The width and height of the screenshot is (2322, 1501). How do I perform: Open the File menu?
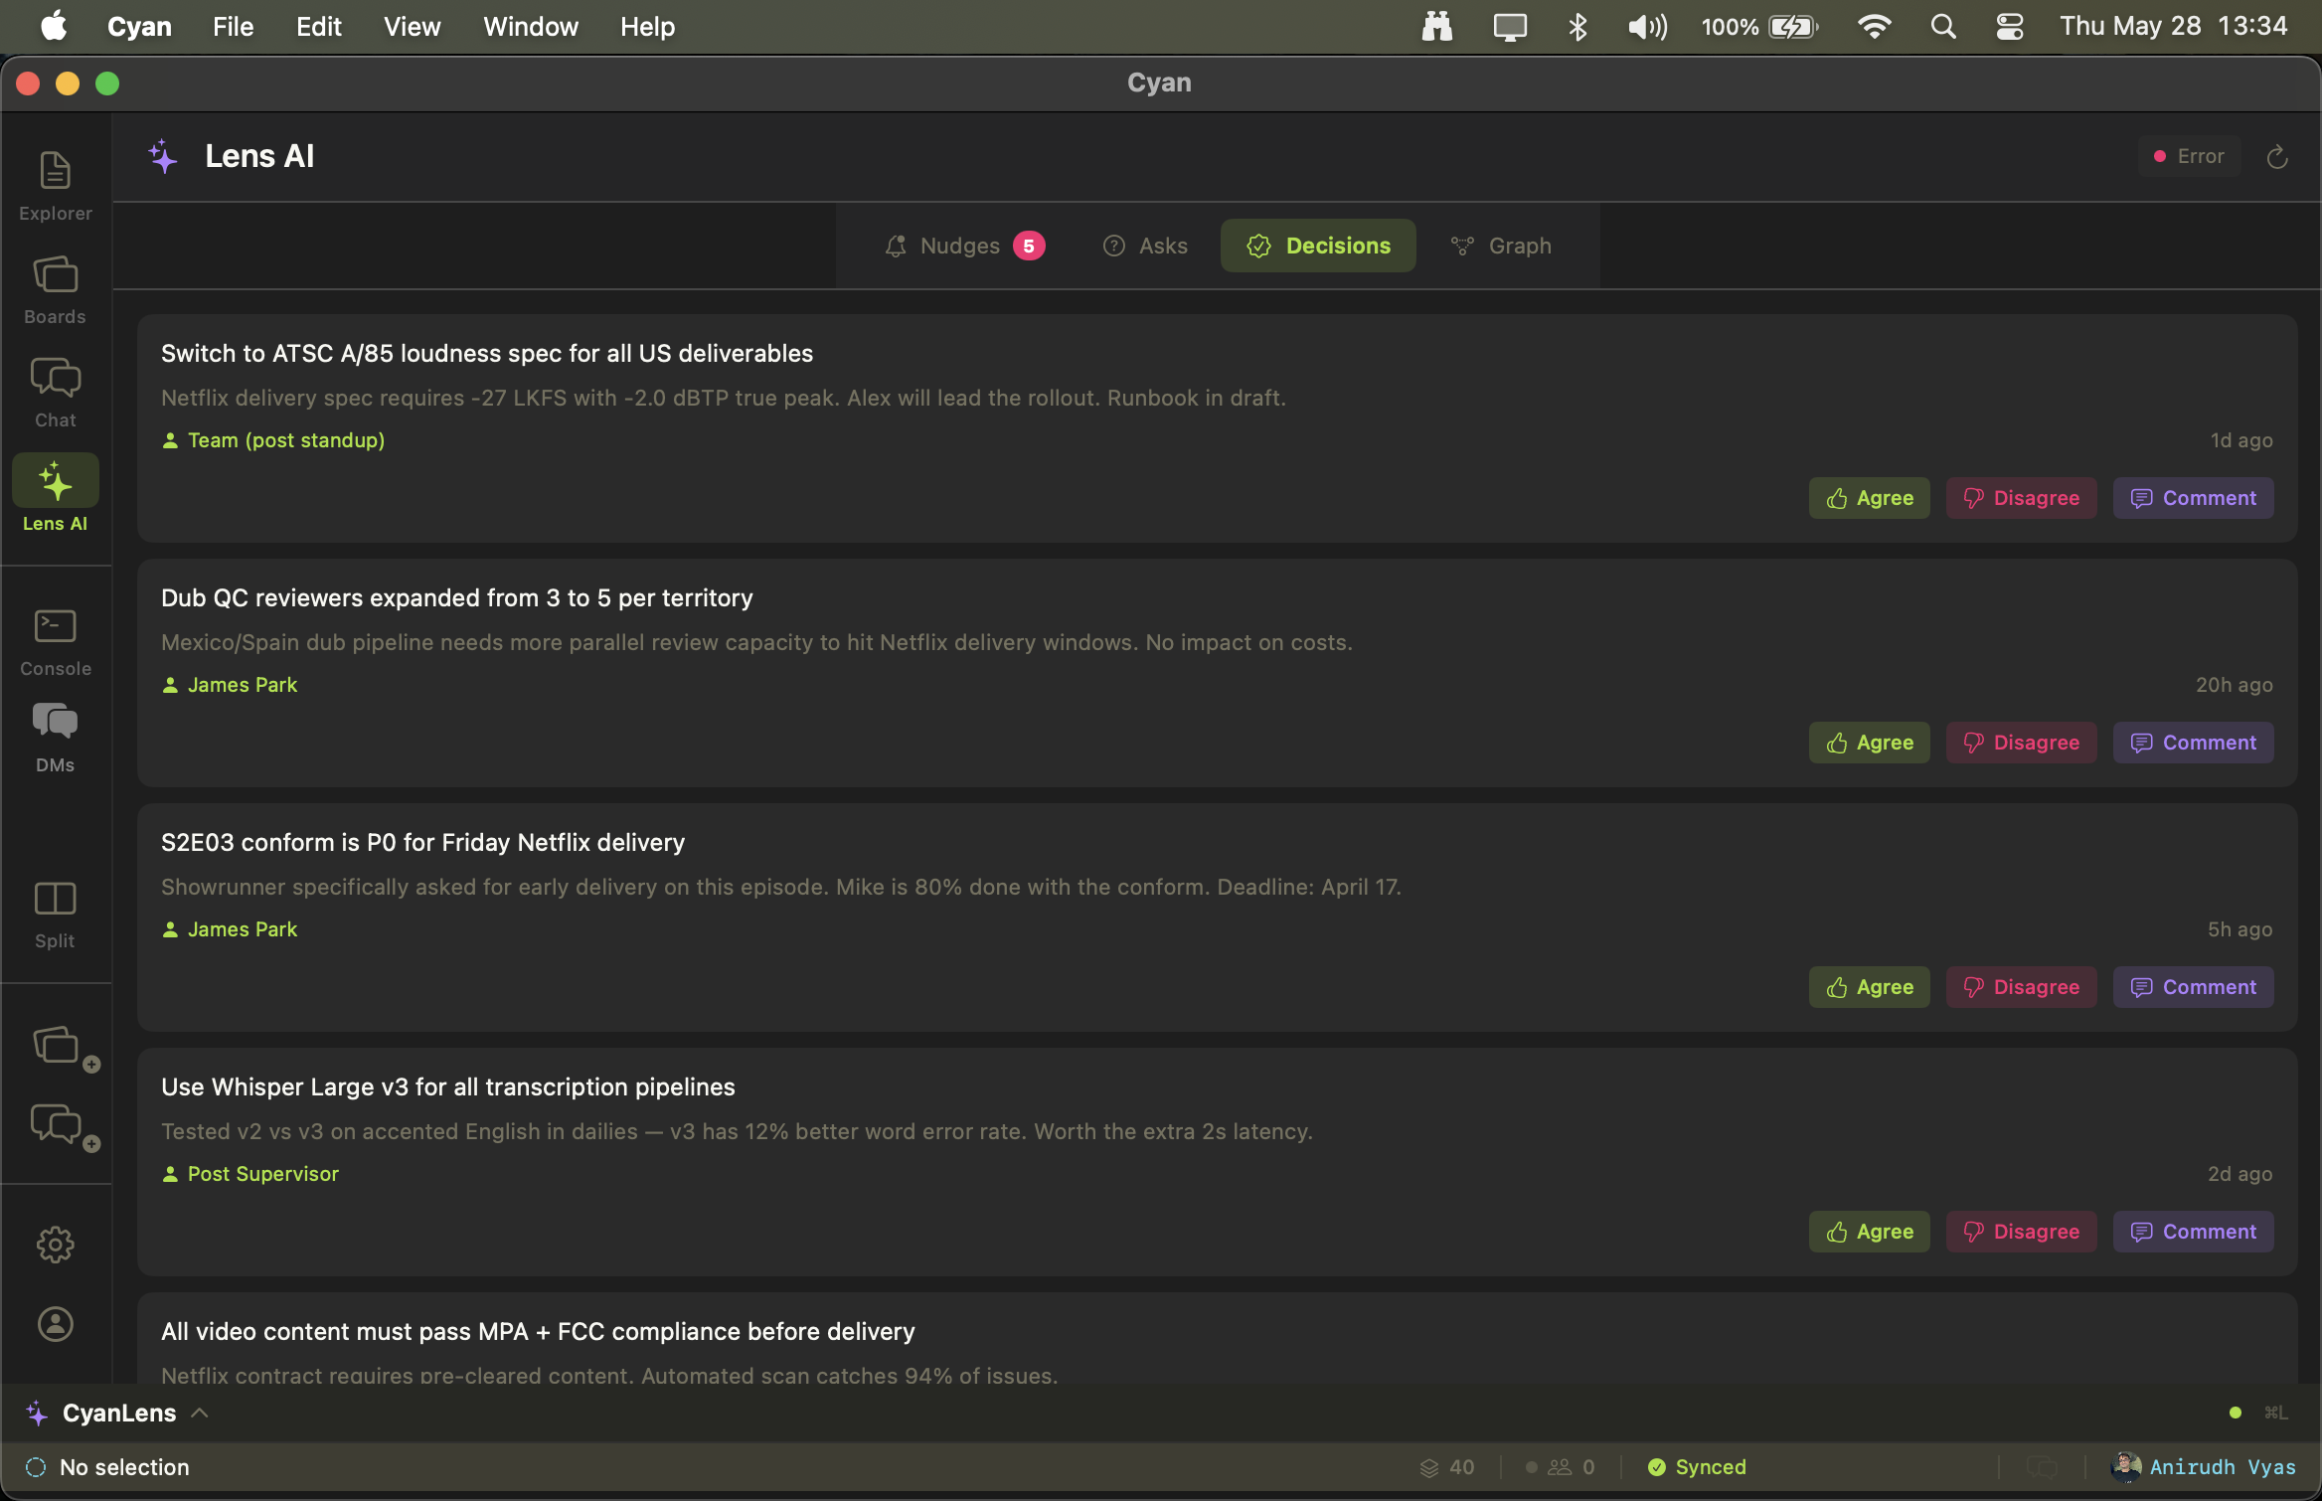point(234,27)
